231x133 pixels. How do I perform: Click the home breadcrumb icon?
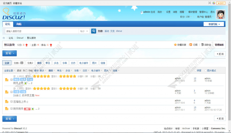[x=4, y=38]
